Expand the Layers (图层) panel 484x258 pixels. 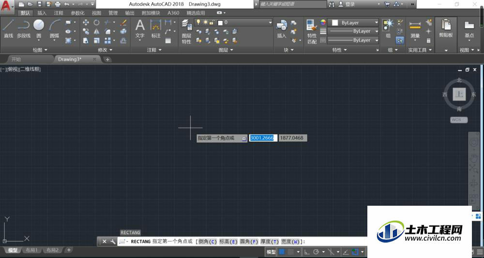226,50
